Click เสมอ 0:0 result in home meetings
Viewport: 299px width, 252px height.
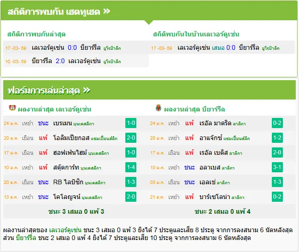224,47
